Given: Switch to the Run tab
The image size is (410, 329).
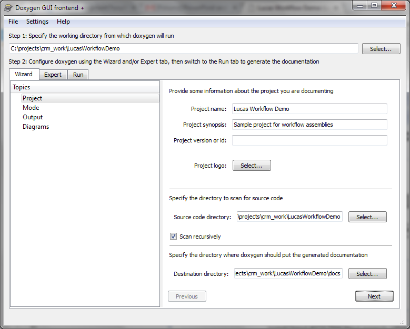Looking at the screenshot, I should [78, 75].
